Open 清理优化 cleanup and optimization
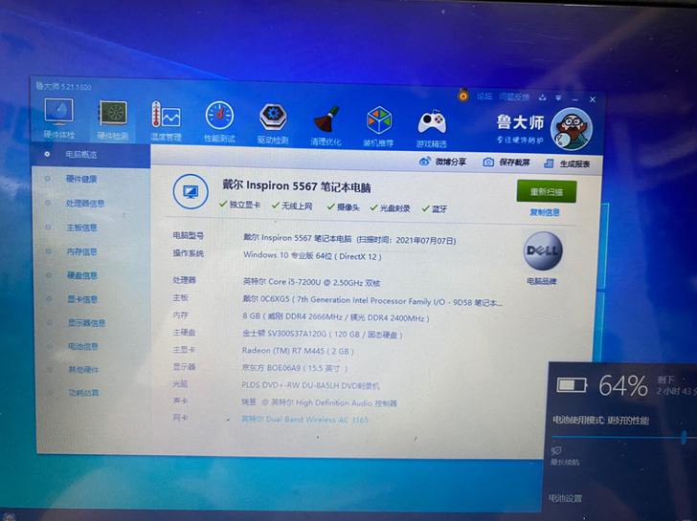Viewport: 697px width, 521px height. [326, 125]
